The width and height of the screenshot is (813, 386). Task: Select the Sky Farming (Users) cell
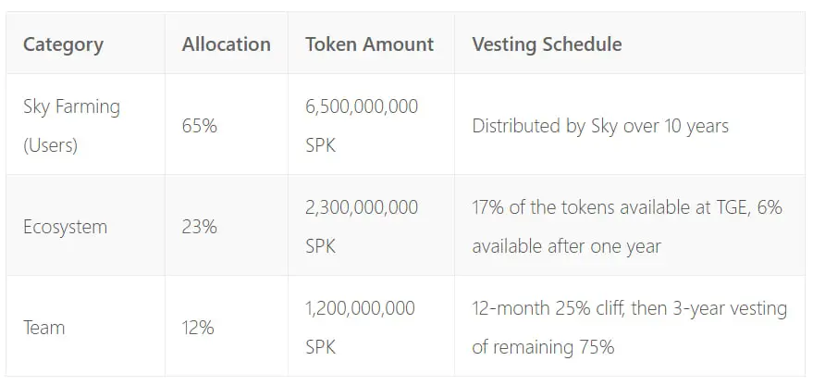click(71, 126)
